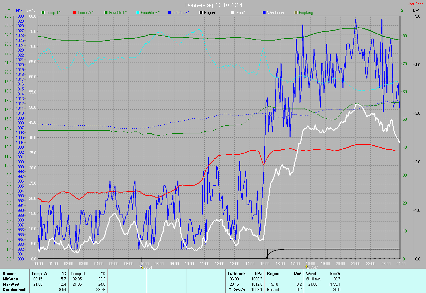Select the 'Temp. A.*' legend label
The image size is (426, 293).
(x=85, y=13)
